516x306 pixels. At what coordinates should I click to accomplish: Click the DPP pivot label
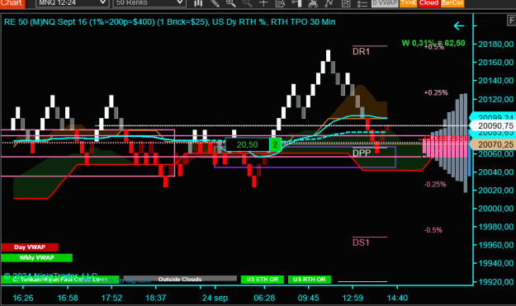(x=362, y=153)
